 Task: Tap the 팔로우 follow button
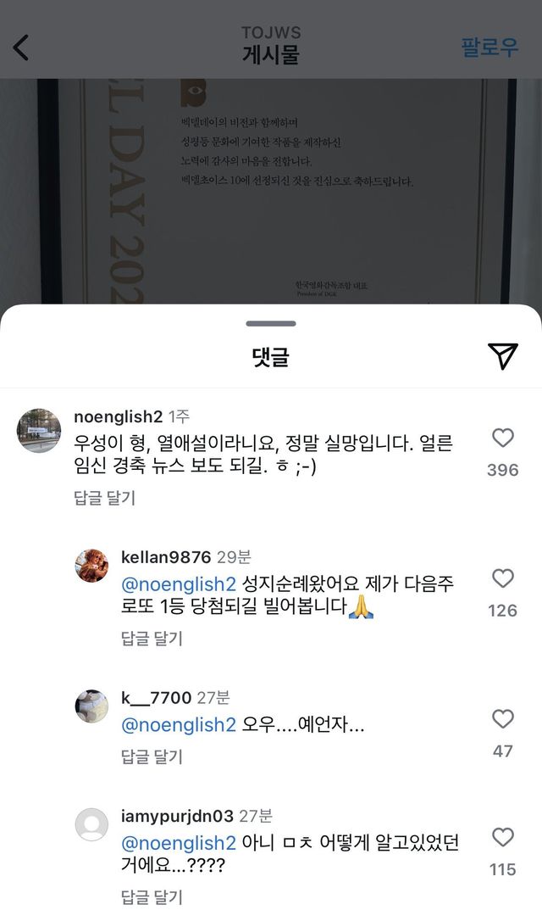[x=489, y=47]
